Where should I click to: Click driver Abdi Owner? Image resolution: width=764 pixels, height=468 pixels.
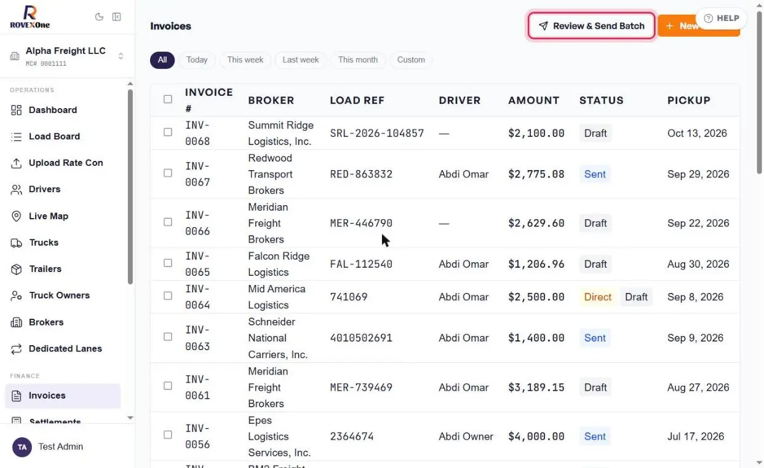466,437
